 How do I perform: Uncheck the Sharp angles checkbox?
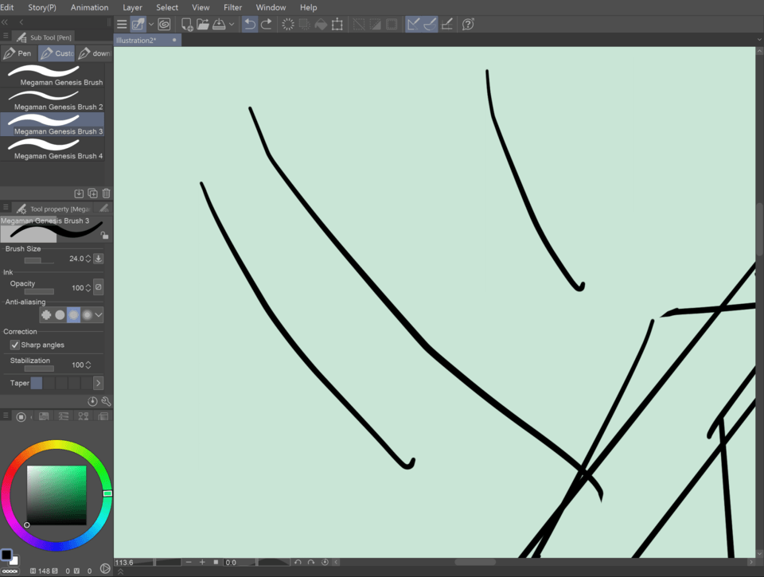coord(15,345)
